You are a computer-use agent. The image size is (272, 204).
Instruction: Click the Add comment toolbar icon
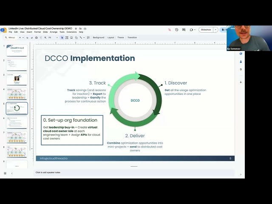pyautogui.click(x=88, y=37)
